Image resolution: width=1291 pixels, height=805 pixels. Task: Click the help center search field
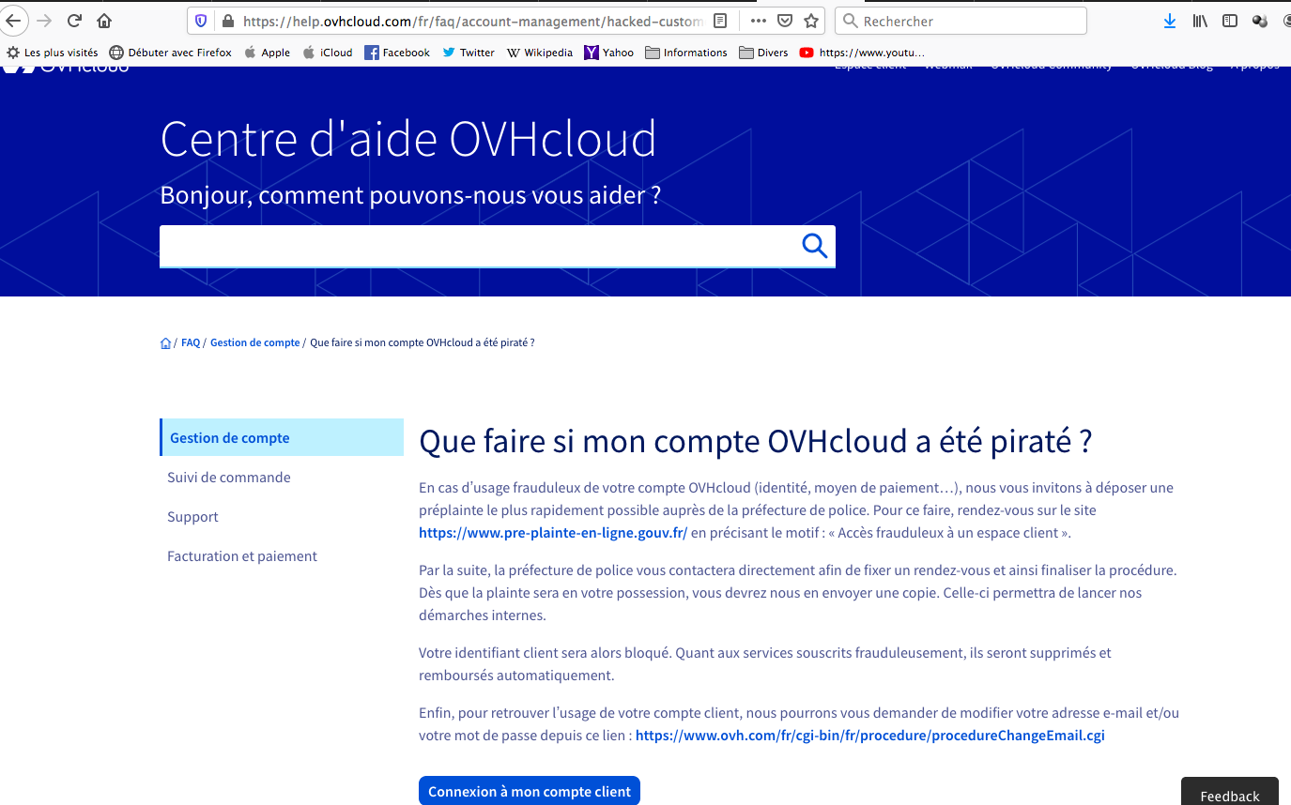pyautogui.click(x=474, y=246)
